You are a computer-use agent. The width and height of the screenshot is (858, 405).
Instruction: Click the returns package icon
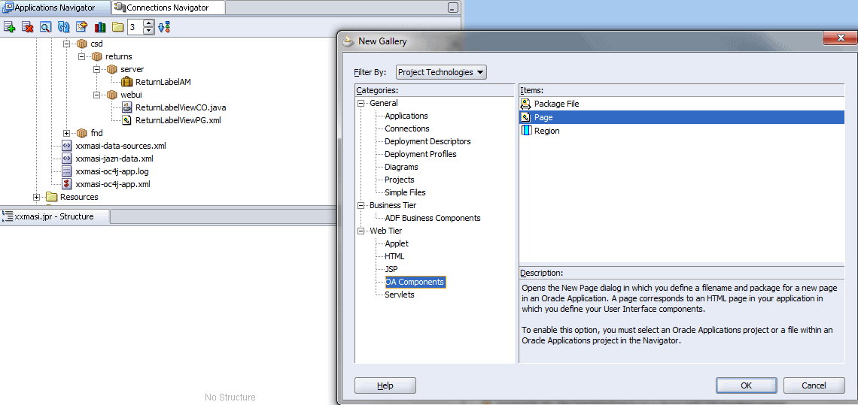pyautogui.click(x=97, y=56)
